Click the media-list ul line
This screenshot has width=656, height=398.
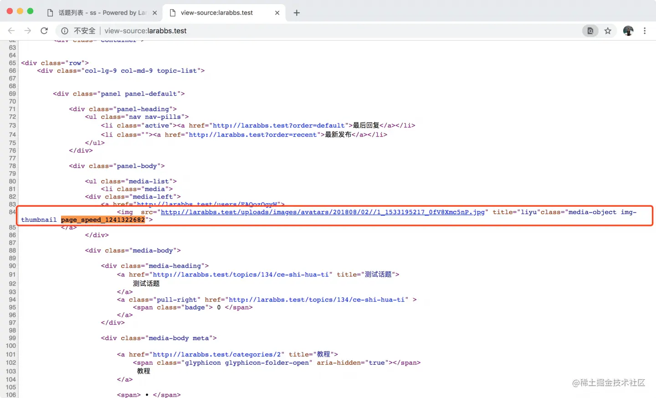[x=131, y=181]
